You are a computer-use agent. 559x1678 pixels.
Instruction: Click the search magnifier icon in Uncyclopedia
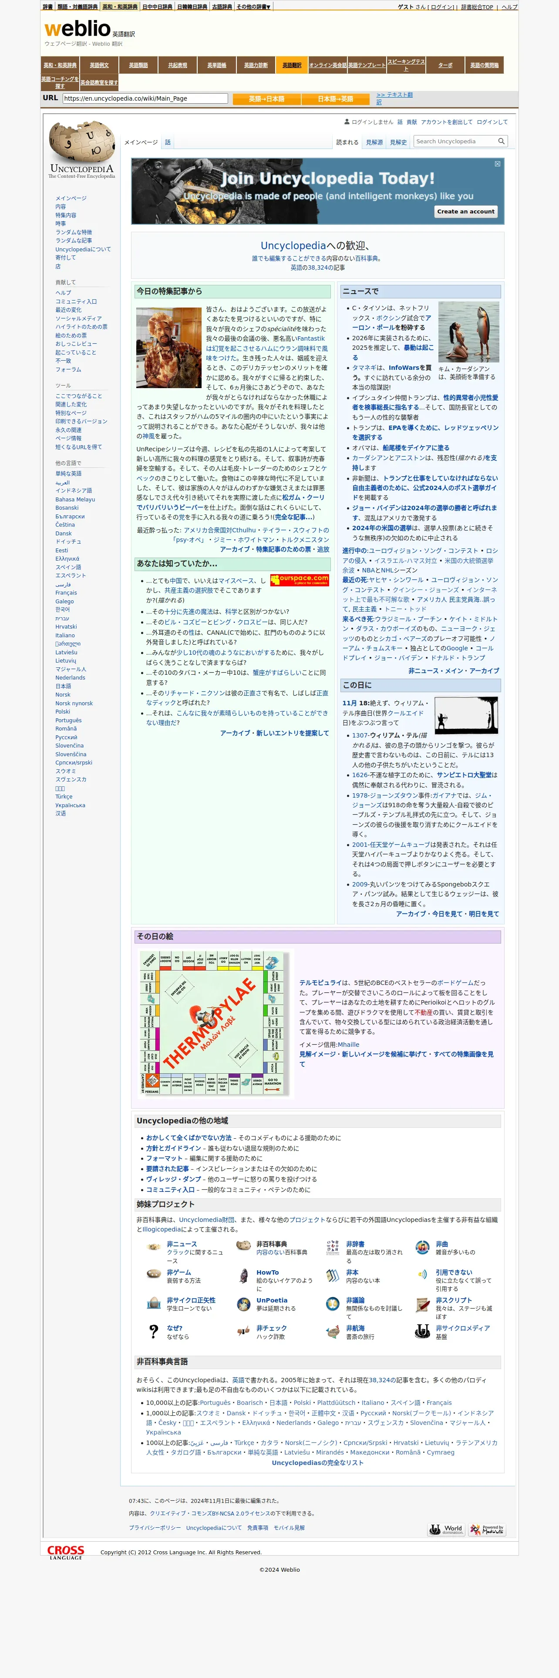501,141
